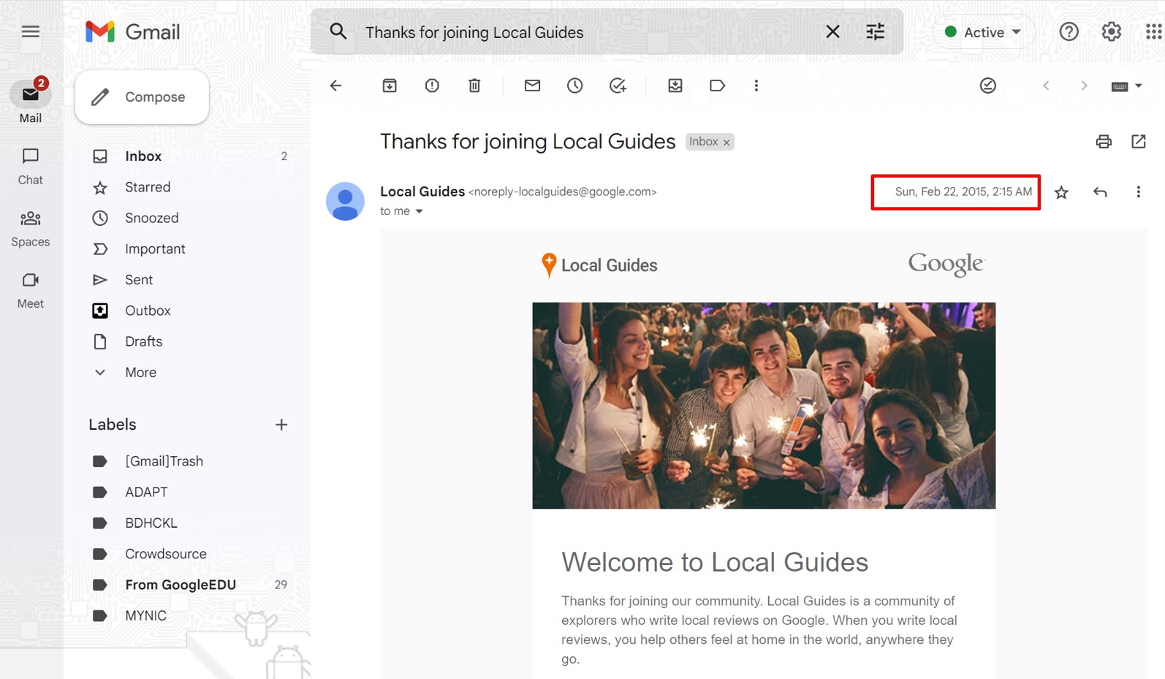
Task: Archive this email
Action: click(390, 86)
